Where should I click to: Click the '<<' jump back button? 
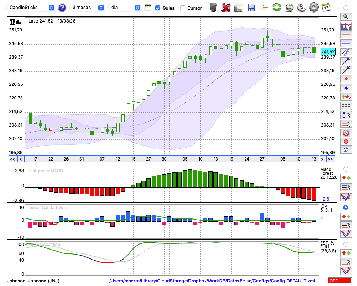click(12, 159)
